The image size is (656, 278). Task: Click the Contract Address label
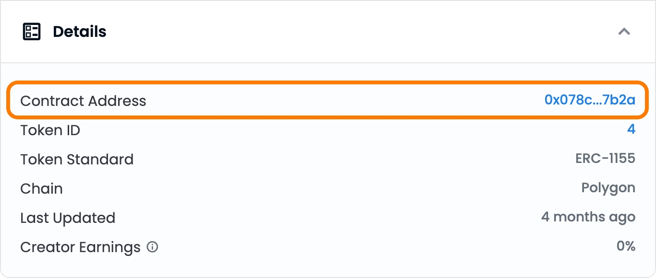[x=83, y=101]
